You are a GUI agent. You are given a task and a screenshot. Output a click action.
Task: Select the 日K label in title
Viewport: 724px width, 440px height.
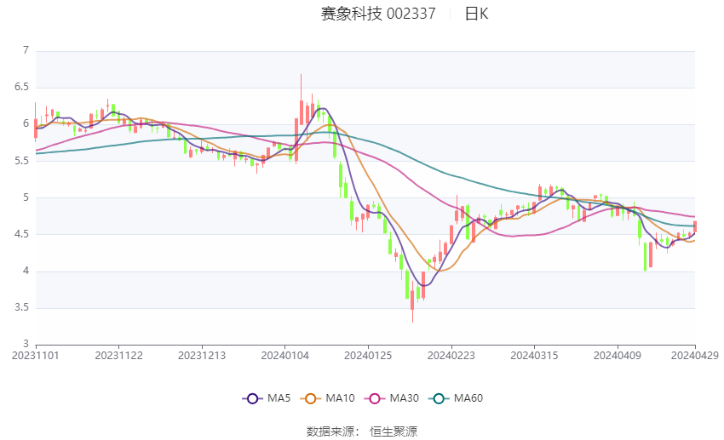click(476, 14)
